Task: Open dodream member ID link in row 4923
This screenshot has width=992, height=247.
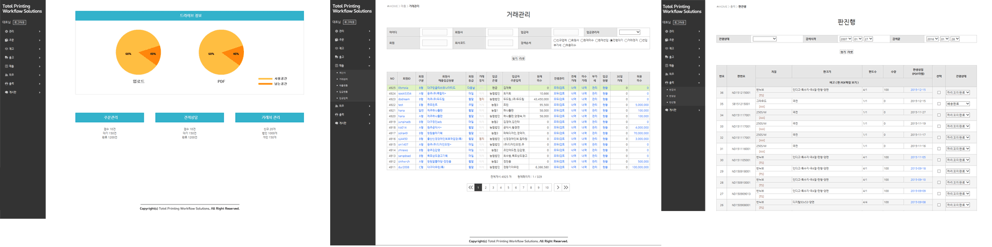Action: pos(404,99)
